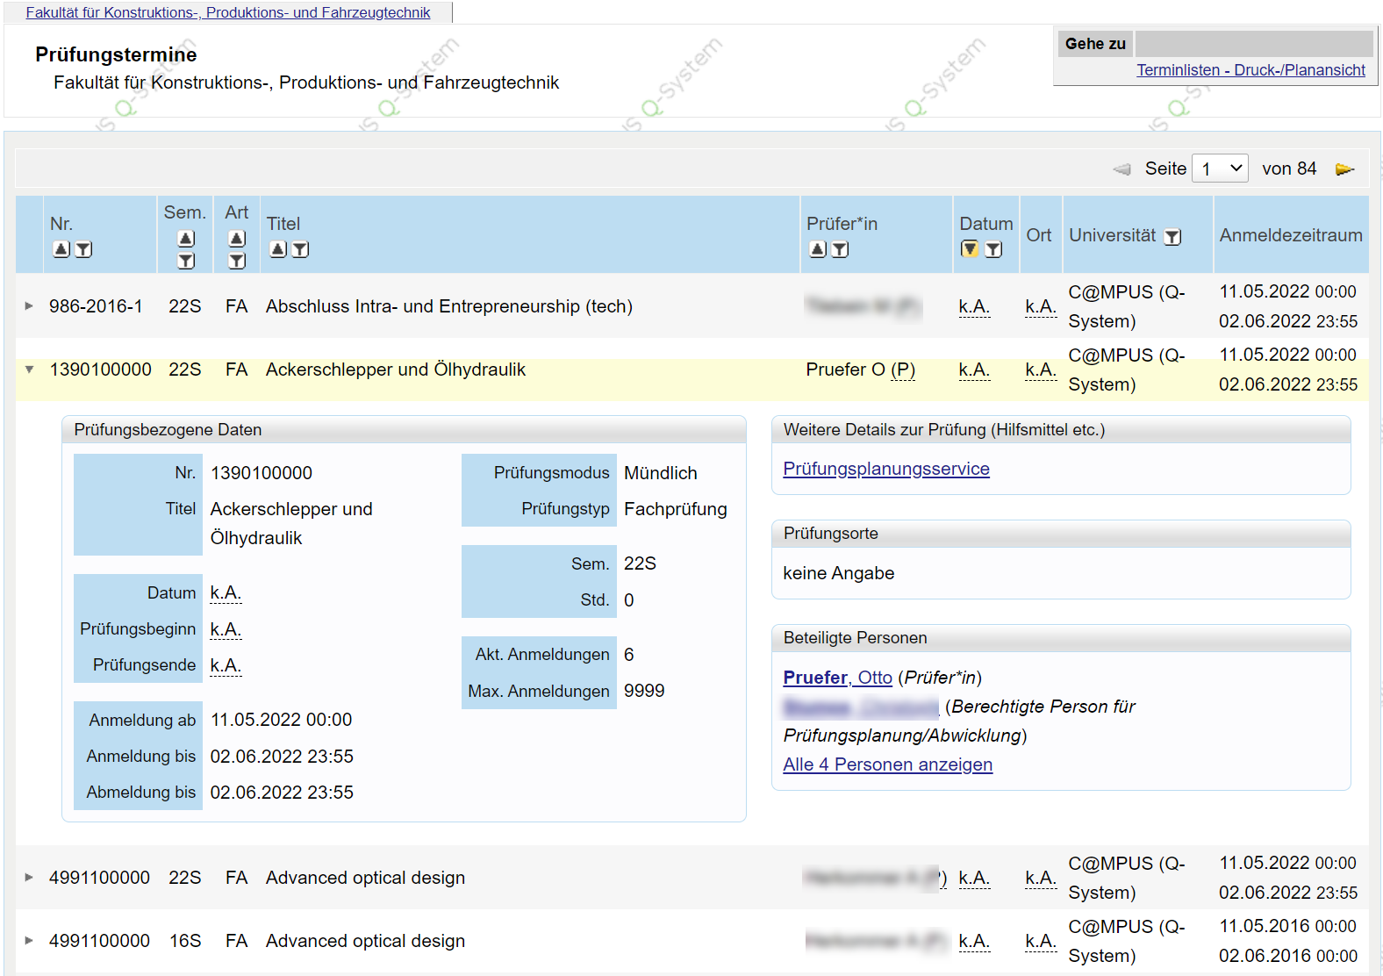Sort the Sem. column ascending
This screenshot has width=1383, height=976.
pos(186,238)
